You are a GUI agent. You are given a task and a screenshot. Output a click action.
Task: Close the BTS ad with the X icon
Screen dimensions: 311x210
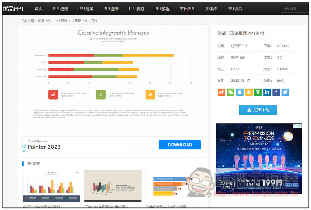(299, 126)
